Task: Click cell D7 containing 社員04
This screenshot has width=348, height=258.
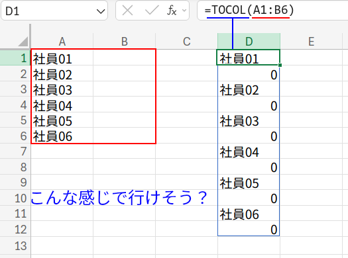Action: tap(249, 151)
